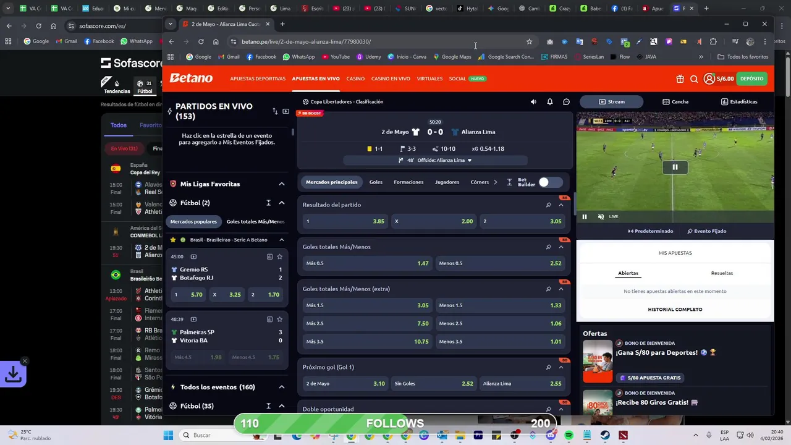Unmute the live stream audio
Viewport: 791px width, 445px height.
point(601,216)
